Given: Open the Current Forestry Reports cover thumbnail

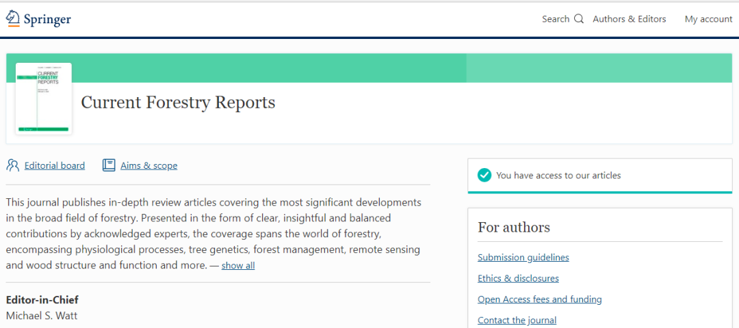Looking at the screenshot, I should 43,99.
